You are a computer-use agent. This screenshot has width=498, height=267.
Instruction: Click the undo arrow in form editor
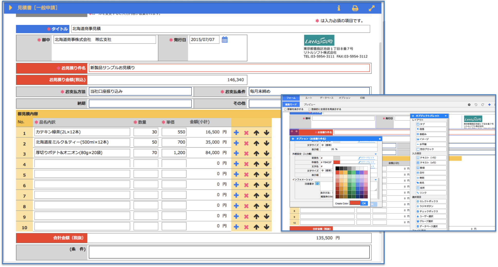tap(476, 105)
